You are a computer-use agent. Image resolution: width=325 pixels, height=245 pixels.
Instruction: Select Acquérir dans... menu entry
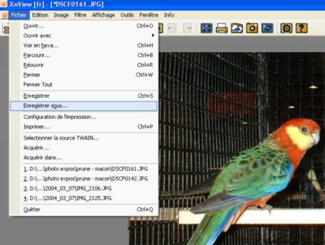pyautogui.click(x=84, y=157)
